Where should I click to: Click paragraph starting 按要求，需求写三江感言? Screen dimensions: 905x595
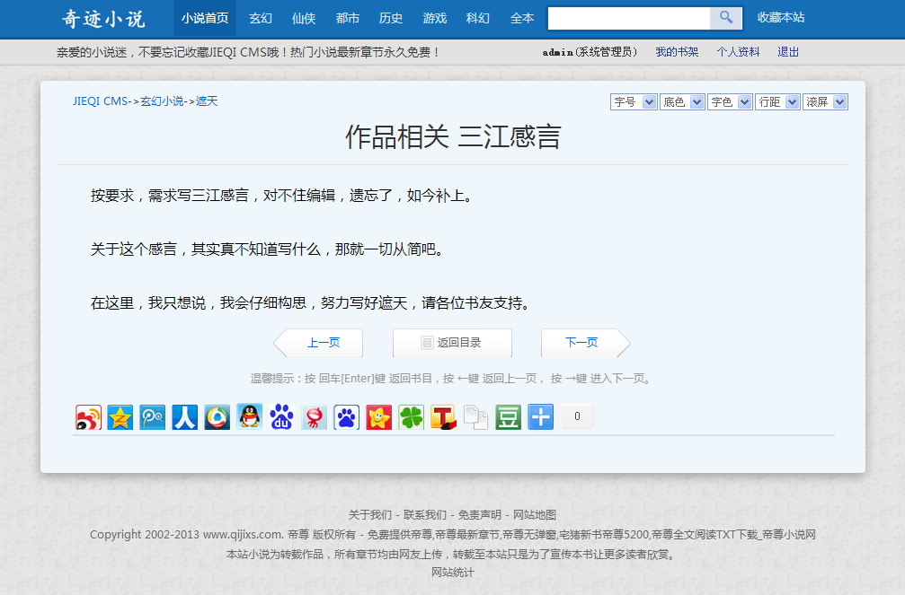click(282, 196)
